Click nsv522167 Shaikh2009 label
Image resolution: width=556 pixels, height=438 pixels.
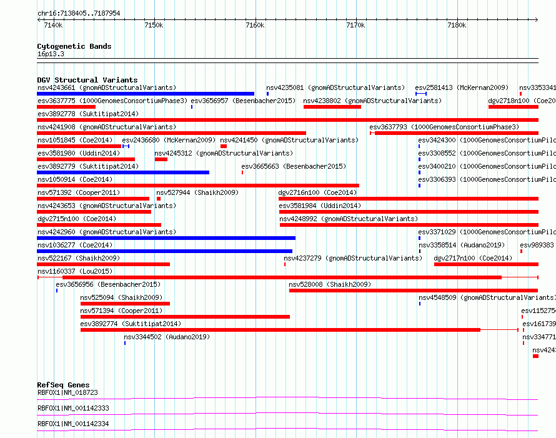pyautogui.click(x=79, y=258)
